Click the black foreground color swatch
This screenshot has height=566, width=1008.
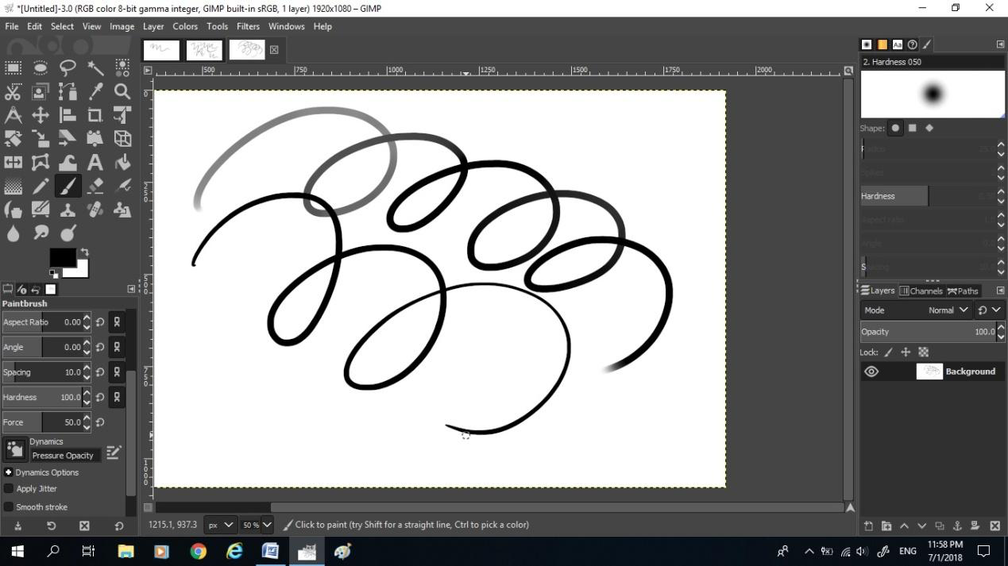point(62,257)
